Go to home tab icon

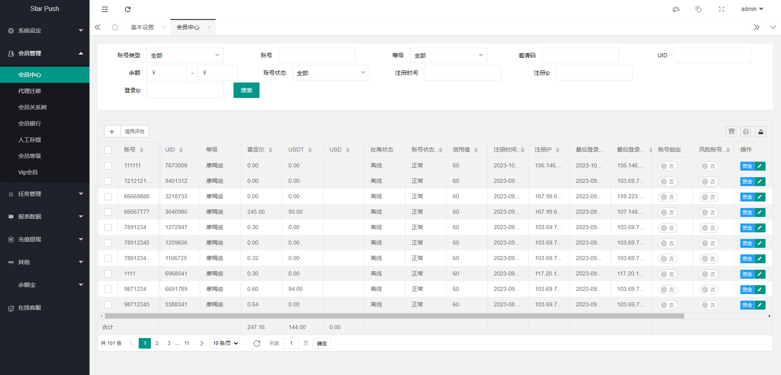tap(115, 27)
